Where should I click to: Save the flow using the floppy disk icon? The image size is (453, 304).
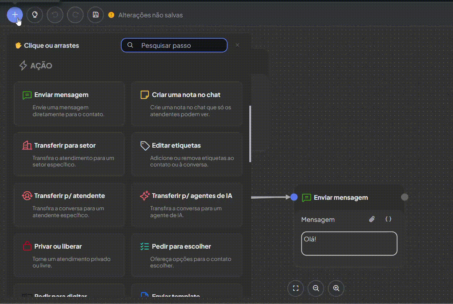(x=95, y=15)
